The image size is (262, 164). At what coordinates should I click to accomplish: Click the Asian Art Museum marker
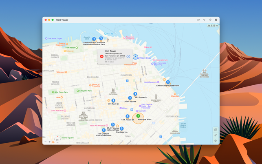click(107, 125)
